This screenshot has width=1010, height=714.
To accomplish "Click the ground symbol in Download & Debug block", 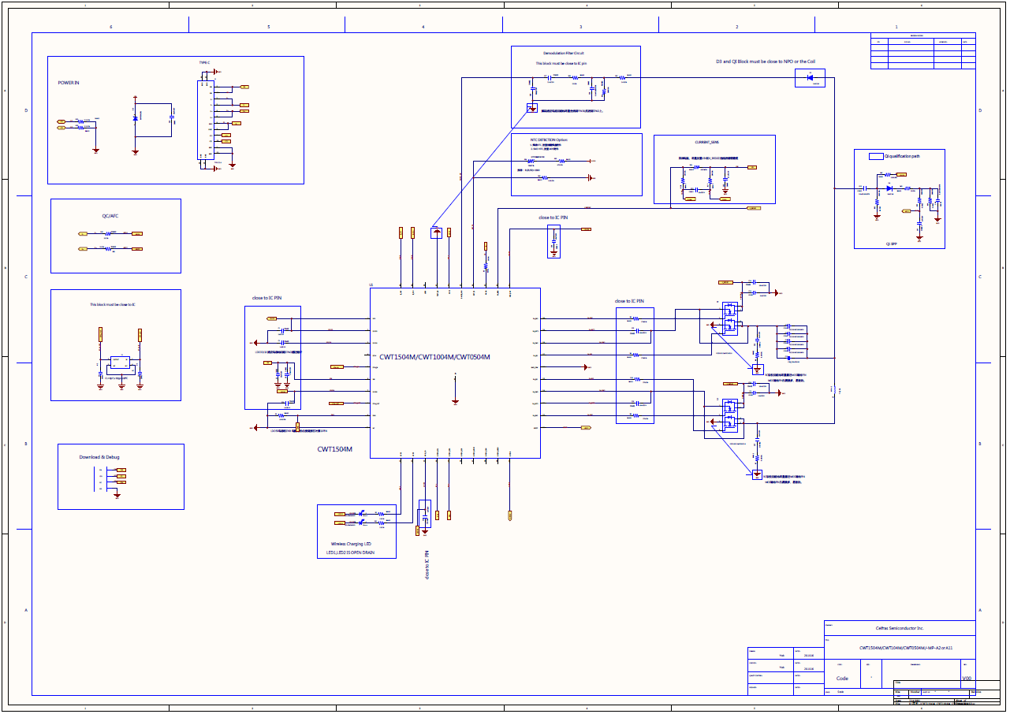I will click(x=117, y=495).
